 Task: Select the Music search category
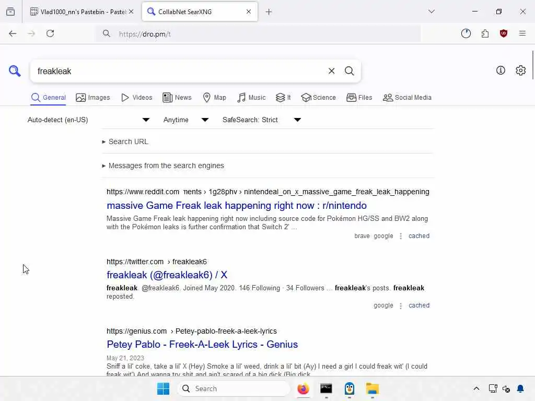click(x=251, y=98)
